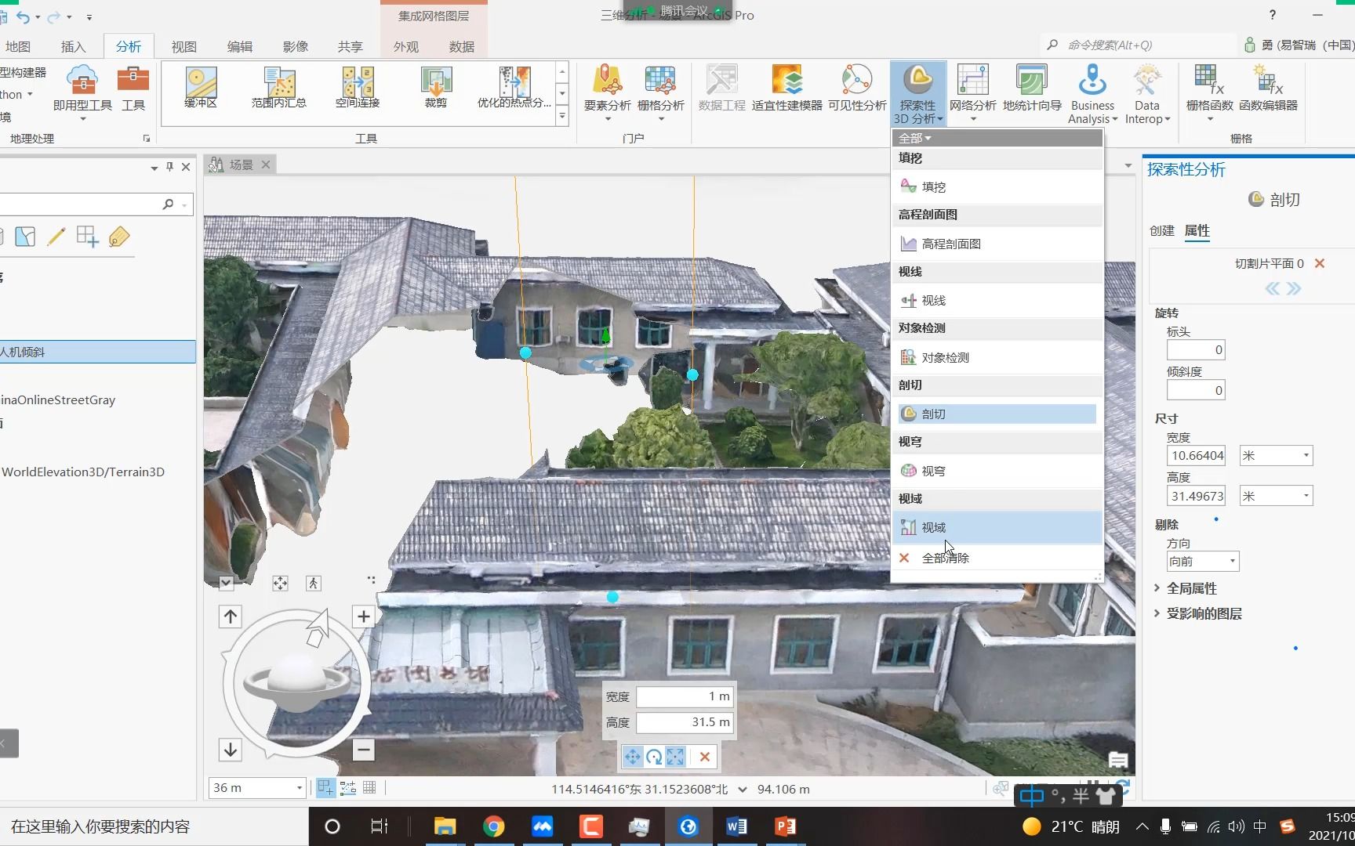Screen dimensions: 1355x846
Task: Open Feature Analysis (要素分析)
Action: 608,92
